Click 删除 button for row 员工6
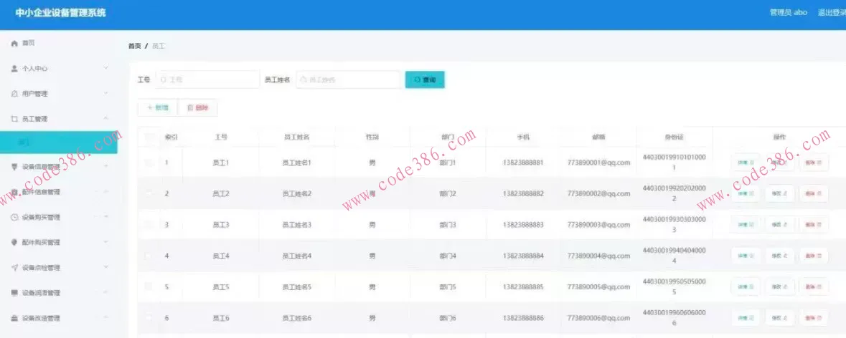This screenshot has height=338, width=846. pyautogui.click(x=814, y=318)
